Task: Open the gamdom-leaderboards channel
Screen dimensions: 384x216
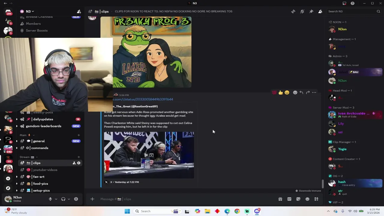Action: (x=43, y=126)
